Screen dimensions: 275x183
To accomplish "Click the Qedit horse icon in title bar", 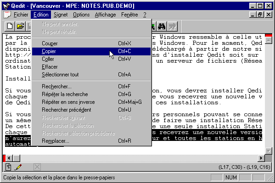I will 6,6.
